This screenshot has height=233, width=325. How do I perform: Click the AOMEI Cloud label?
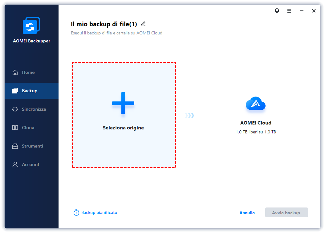point(256,123)
